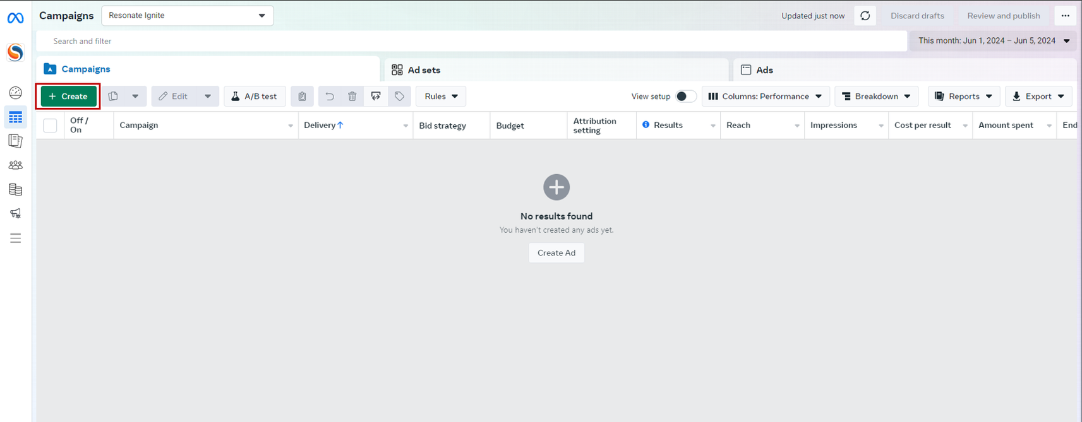Click the "Updated just now" text
Image resolution: width=1082 pixels, height=422 pixels.
click(x=813, y=16)
